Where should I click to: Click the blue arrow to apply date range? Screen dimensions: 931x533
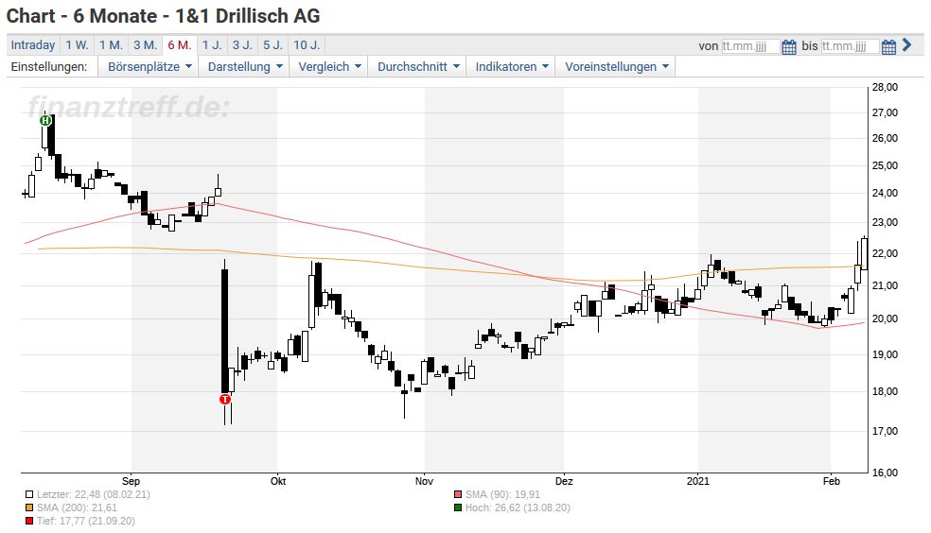tap(906, 45)
